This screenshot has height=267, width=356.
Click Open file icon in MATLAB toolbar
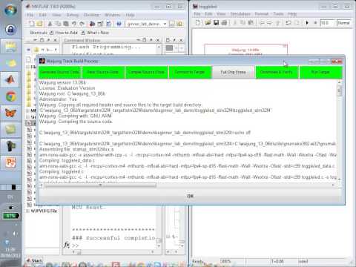click(39, 24)
